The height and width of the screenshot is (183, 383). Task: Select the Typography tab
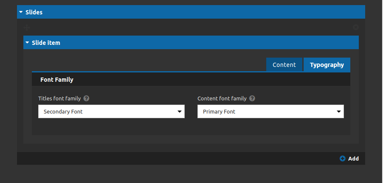coord(327,64)
